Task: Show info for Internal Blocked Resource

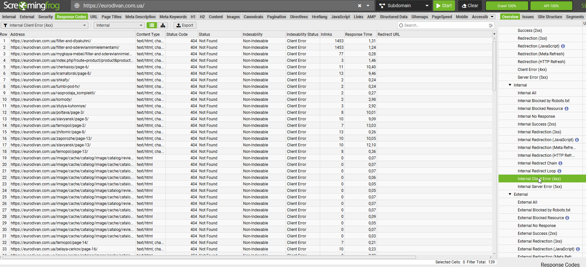Action: point(566,109)
